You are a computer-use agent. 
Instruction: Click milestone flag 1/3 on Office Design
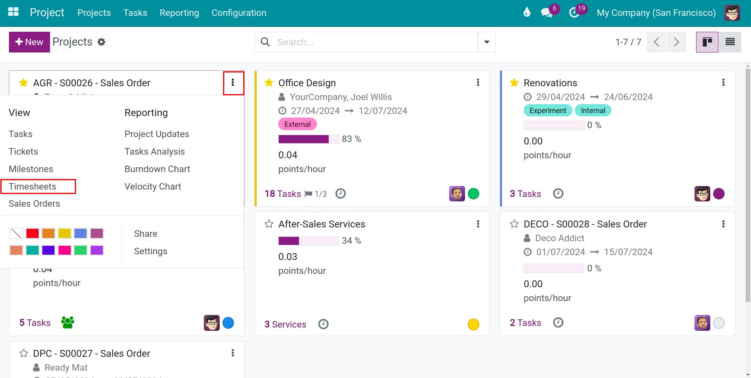[x=316, y=194]
